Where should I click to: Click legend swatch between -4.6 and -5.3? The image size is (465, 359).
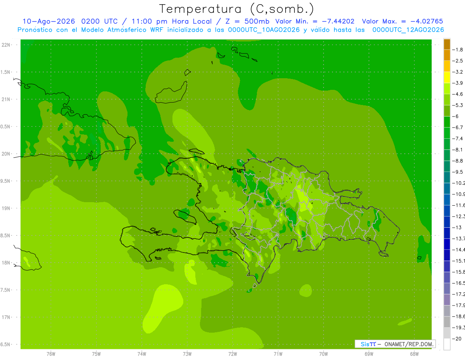point(447,100)
